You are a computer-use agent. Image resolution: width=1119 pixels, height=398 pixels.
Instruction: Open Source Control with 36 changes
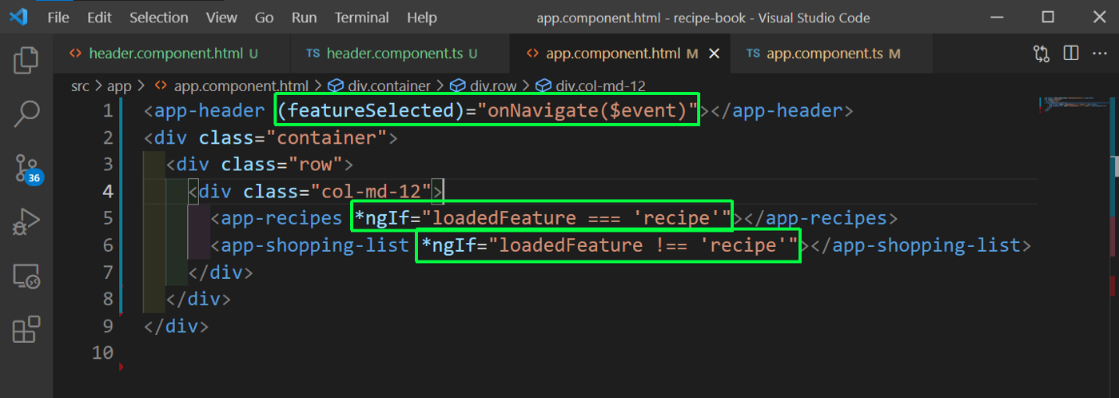coord(28,169)
